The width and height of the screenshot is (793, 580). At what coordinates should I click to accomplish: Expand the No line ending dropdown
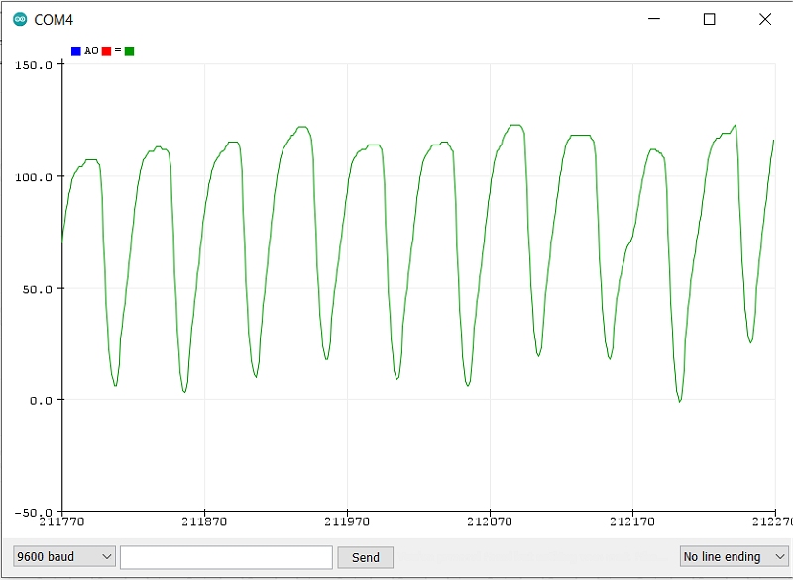click(734, 557)
